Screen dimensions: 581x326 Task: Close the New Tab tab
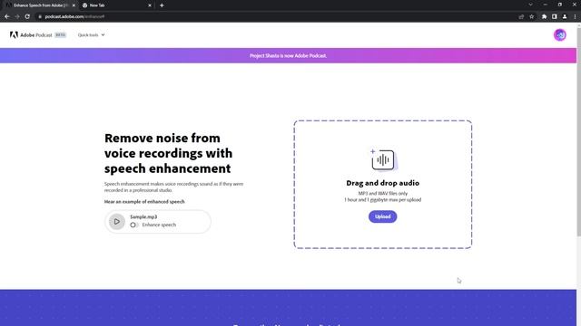point(150,5)
